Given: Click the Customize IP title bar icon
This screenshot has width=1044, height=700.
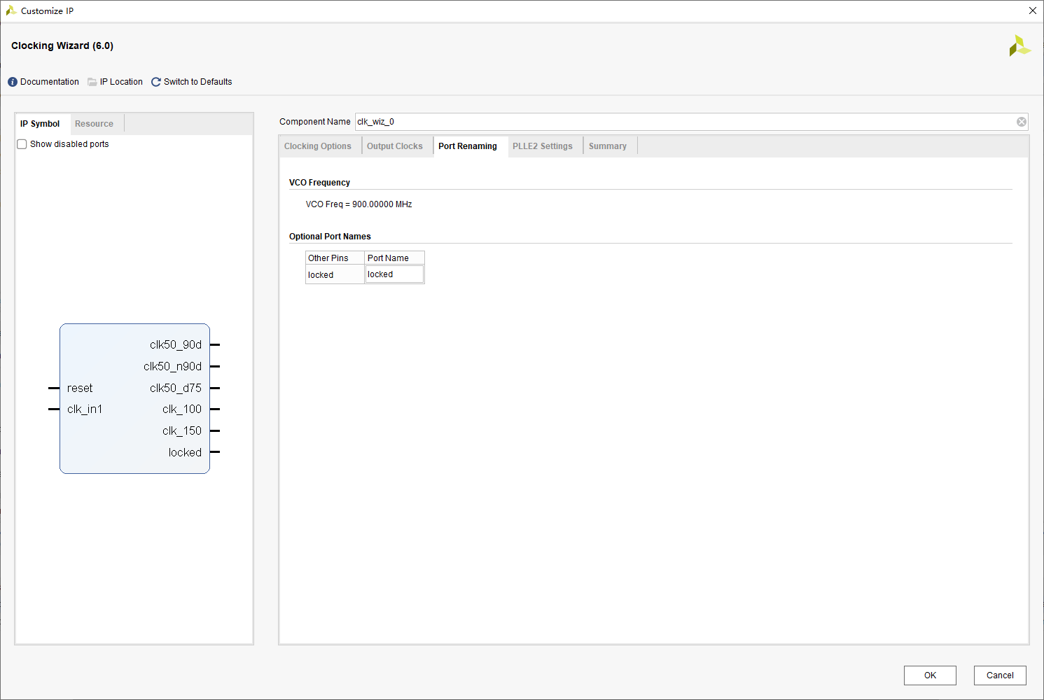Looking at the screenshot, I should 11,10.
